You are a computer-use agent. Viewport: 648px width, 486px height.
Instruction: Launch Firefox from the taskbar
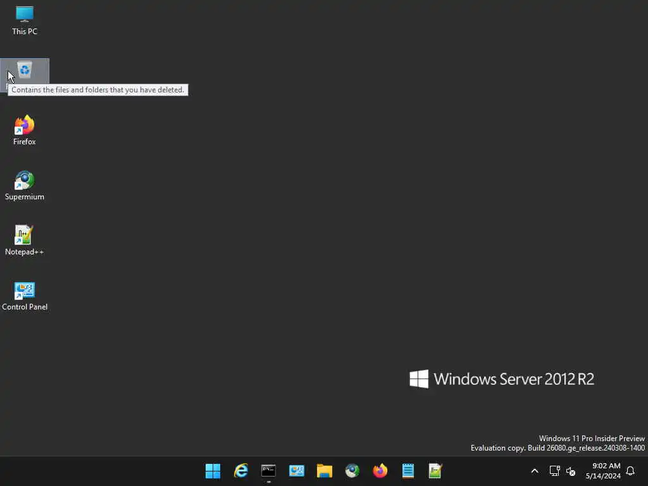point(380,471)
